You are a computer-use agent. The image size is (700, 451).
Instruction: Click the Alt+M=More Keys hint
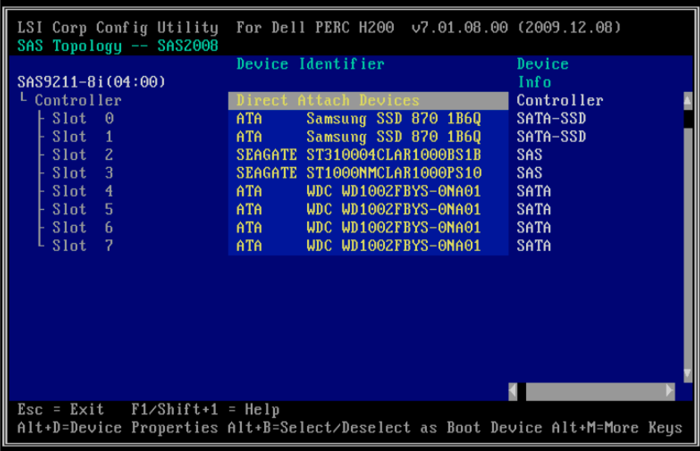[617, 428]
